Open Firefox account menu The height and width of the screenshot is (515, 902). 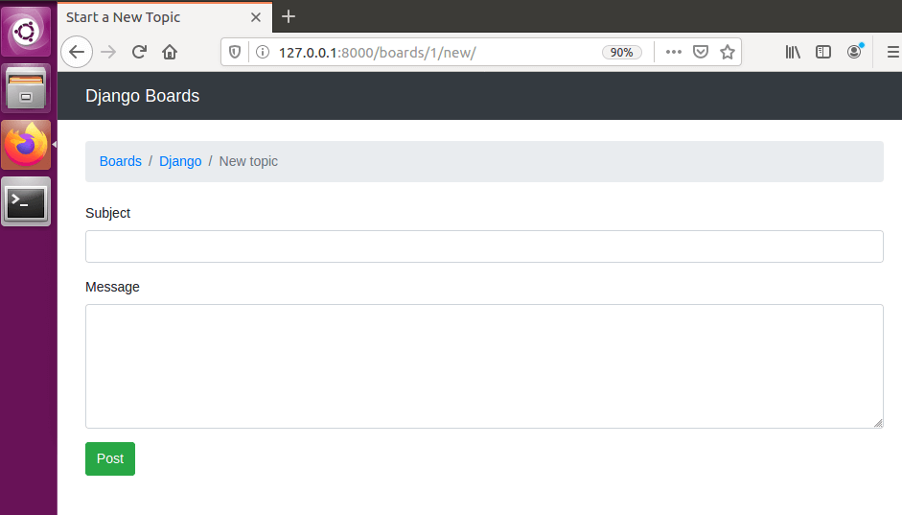click(x=854, y=52)
